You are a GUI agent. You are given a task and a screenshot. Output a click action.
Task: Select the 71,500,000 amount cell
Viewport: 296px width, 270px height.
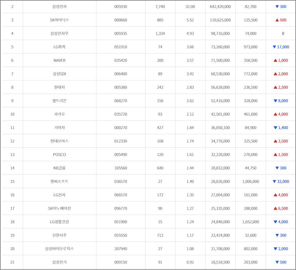220,61
